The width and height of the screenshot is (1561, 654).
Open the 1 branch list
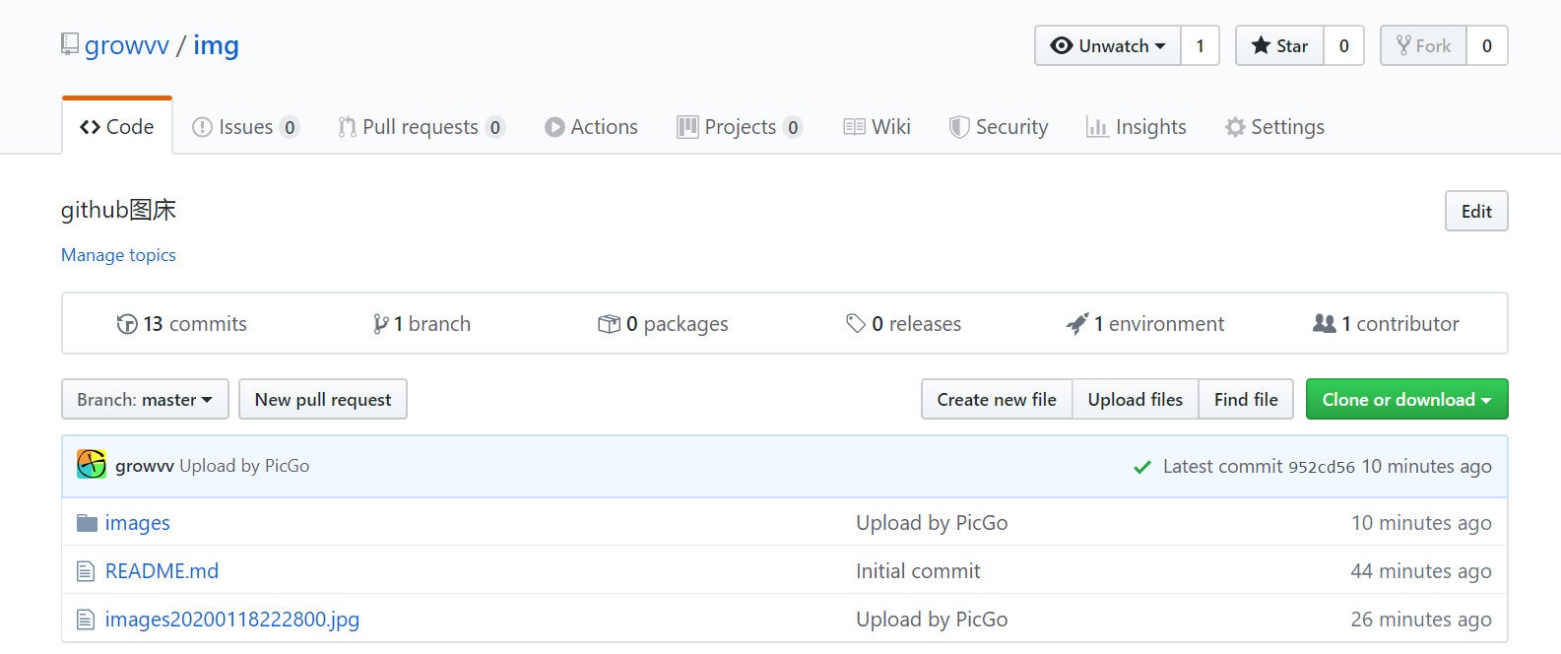point(422,324)
